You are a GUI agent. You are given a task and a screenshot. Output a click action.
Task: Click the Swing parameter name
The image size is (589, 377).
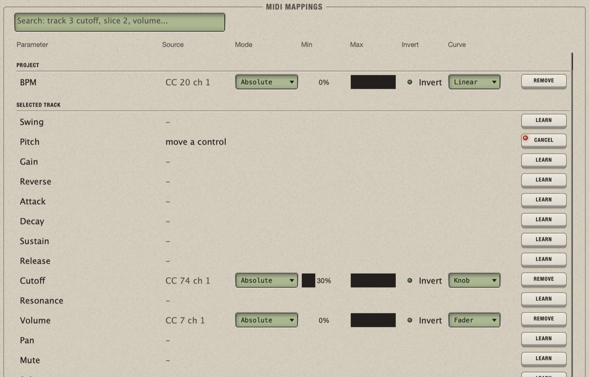(x=32, y=122)
